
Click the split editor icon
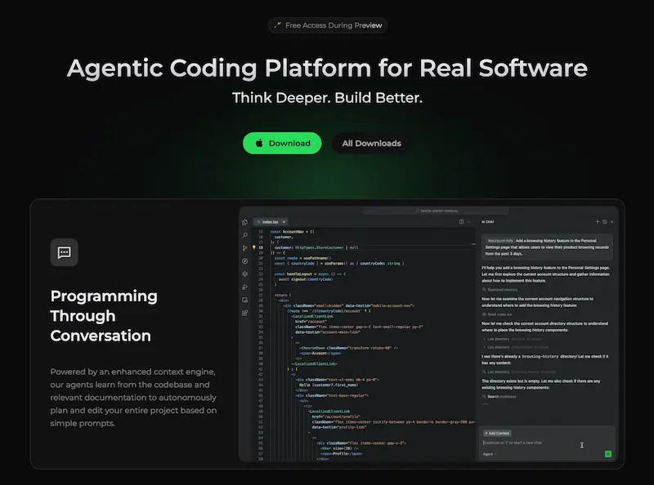tap(461, 221)
